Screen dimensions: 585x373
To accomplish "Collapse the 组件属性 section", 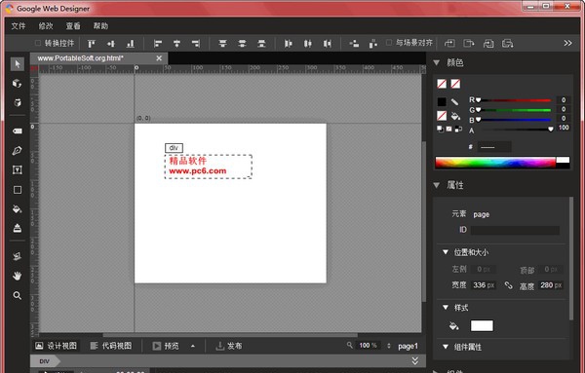I will [x=446, y=347].
